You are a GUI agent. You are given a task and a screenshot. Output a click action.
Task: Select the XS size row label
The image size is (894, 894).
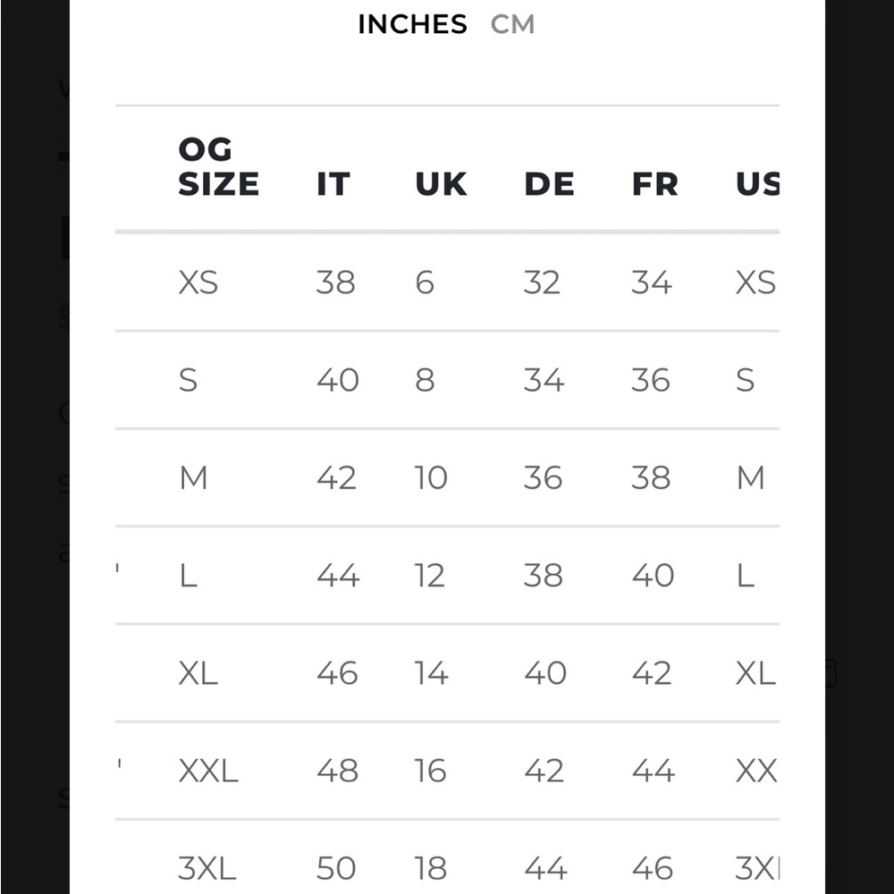tap(198, 283)
